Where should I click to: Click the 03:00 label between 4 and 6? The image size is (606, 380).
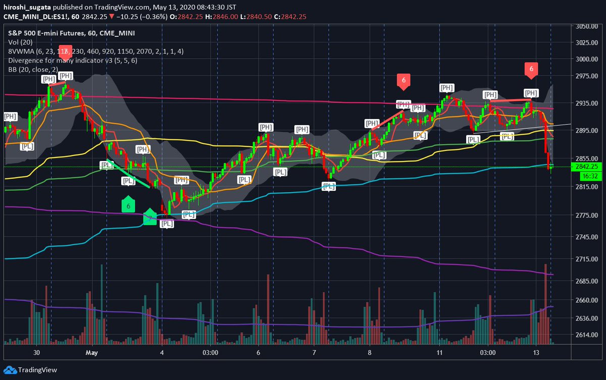click(x=210, y=353)
